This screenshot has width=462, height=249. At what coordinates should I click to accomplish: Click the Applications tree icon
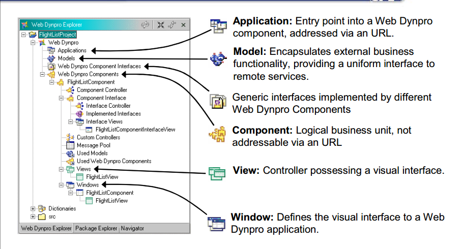click(51, 50)
